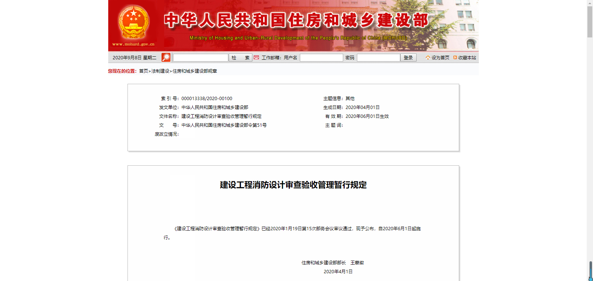Click the 密码 password input field
Screen dimensions: 593x281
pos(378,58)
